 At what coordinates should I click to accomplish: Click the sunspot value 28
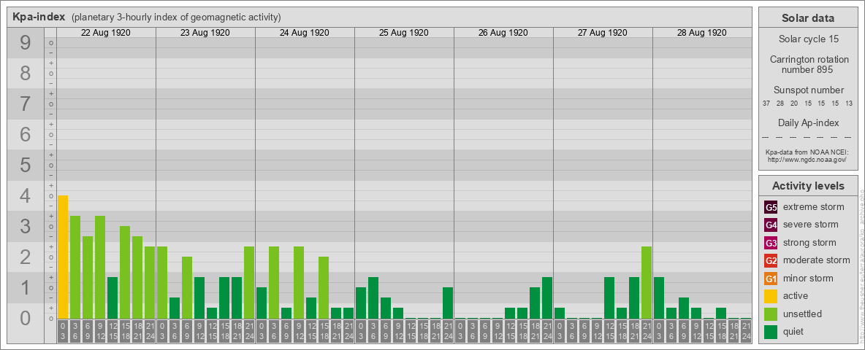(780, 104)
